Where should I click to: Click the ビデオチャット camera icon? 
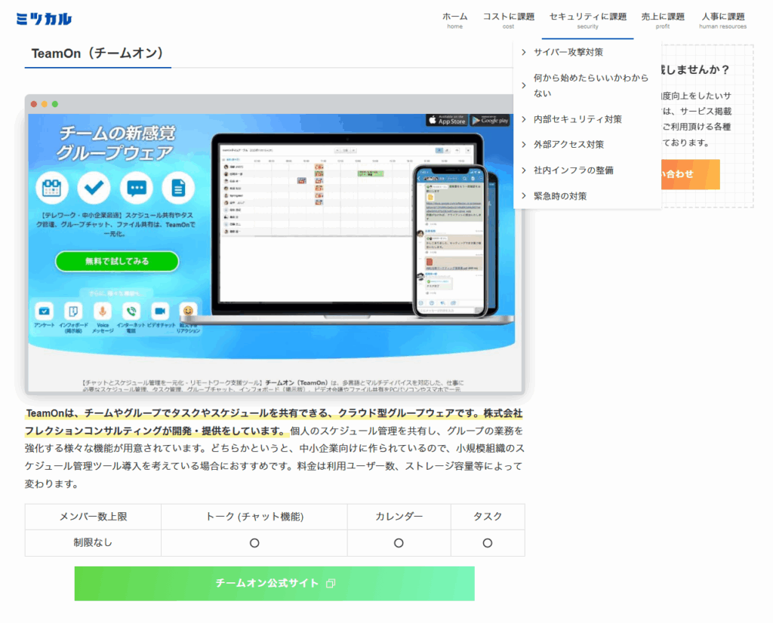(x=160, y=311)
